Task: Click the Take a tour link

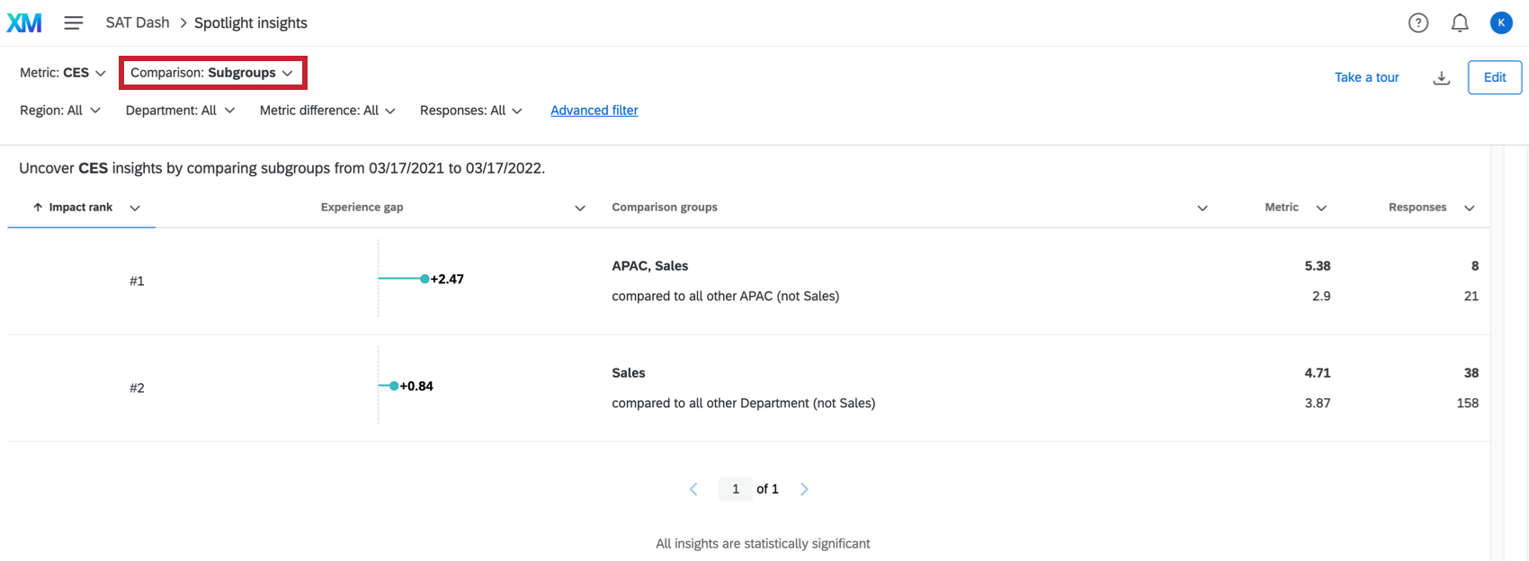Action: point(1366,77)
